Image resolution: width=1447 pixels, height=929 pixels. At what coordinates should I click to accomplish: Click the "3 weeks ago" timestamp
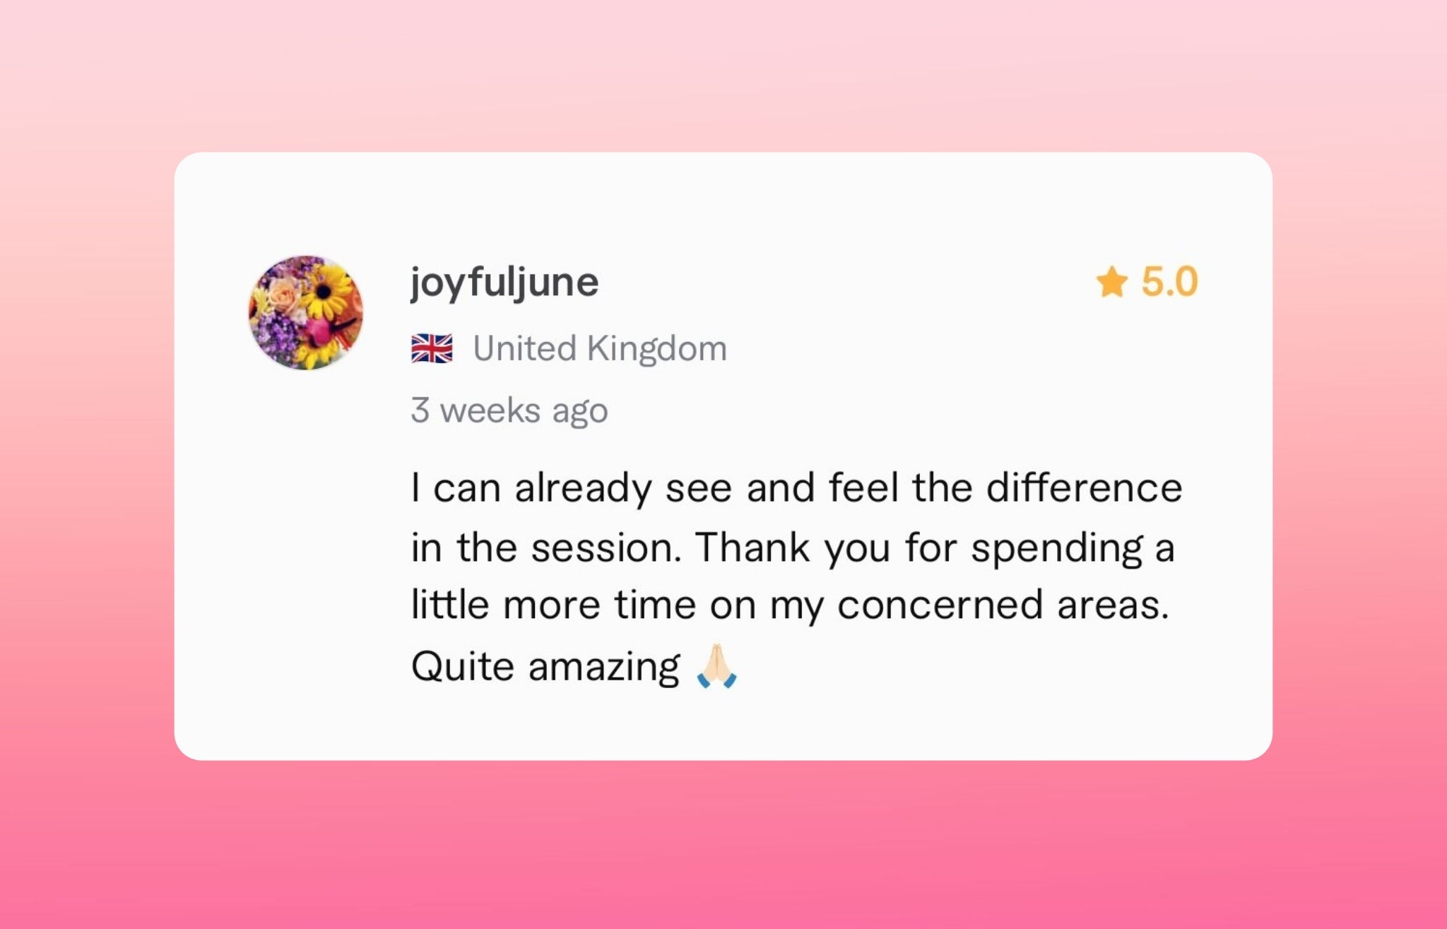[509, 410]
